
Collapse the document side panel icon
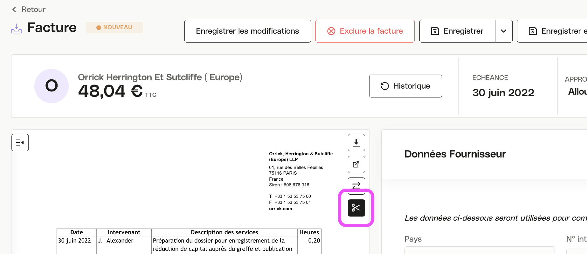[20, 143]
